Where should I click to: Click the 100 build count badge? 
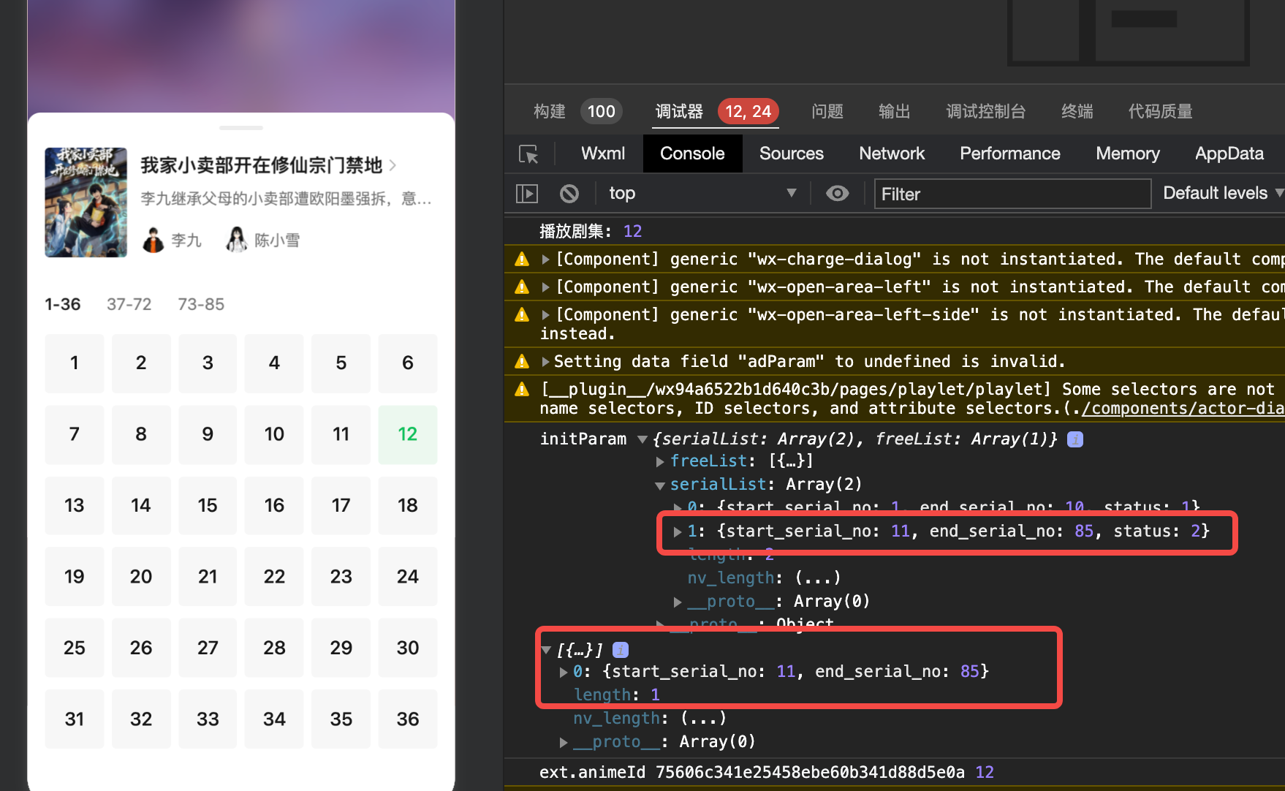[x=601, y=111]
